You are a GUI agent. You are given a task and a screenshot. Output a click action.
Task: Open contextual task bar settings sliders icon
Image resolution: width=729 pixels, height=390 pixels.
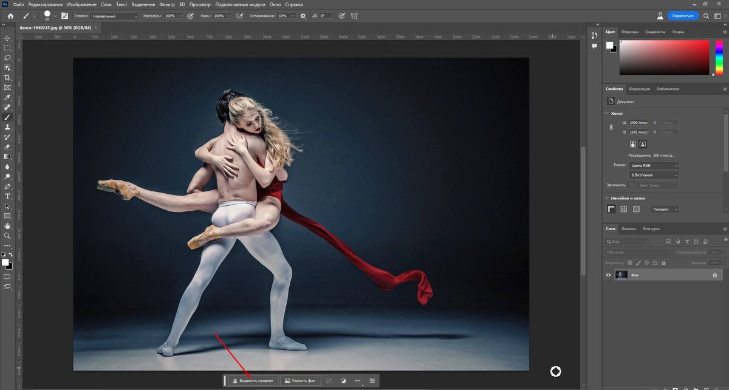coord(372,381)
